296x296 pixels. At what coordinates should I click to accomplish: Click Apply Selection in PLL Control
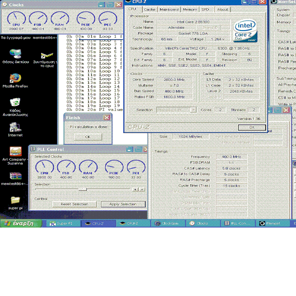coord(123,204)
